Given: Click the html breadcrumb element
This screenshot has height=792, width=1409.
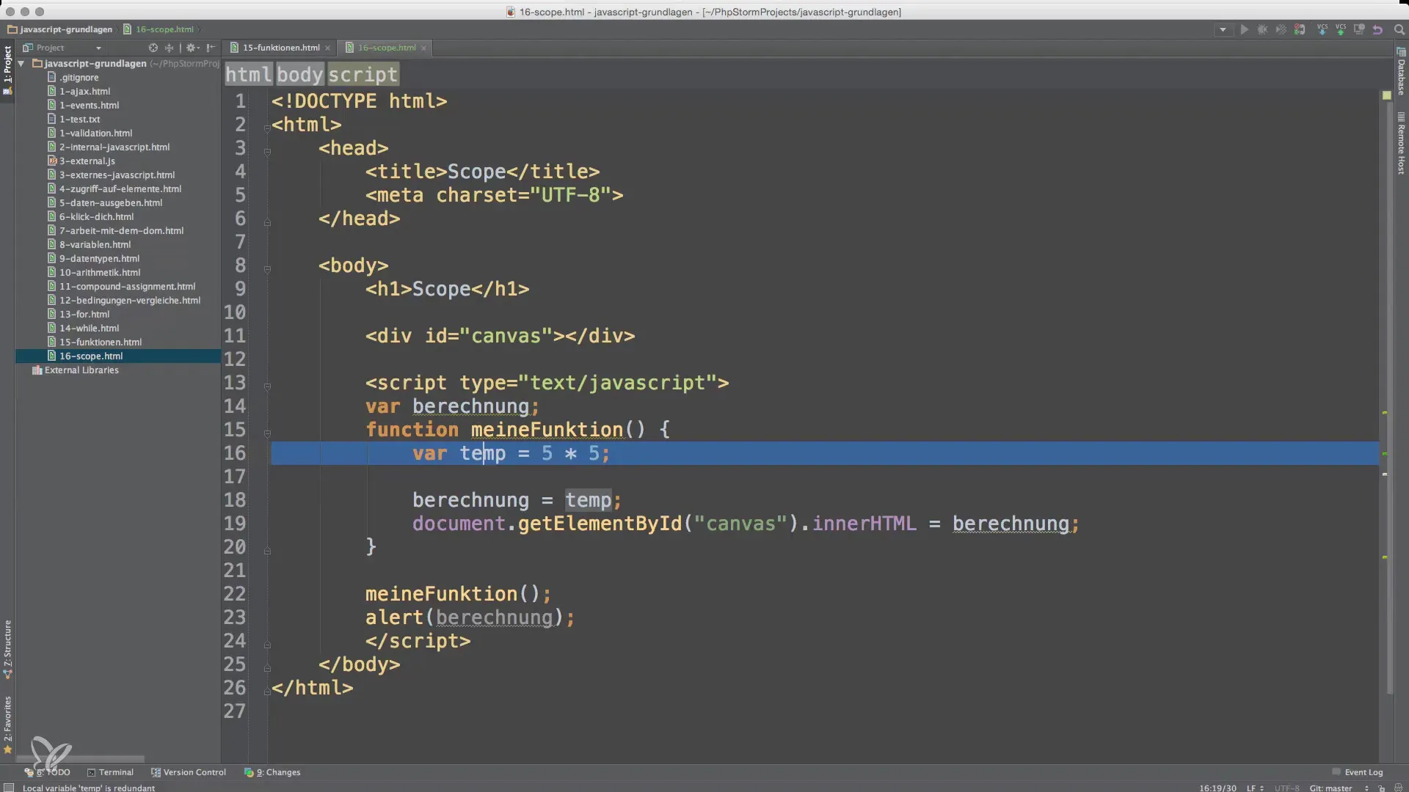Looking at the screenshot, I should 248,74.
